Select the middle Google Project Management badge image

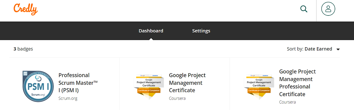click(x=149, y=87)
